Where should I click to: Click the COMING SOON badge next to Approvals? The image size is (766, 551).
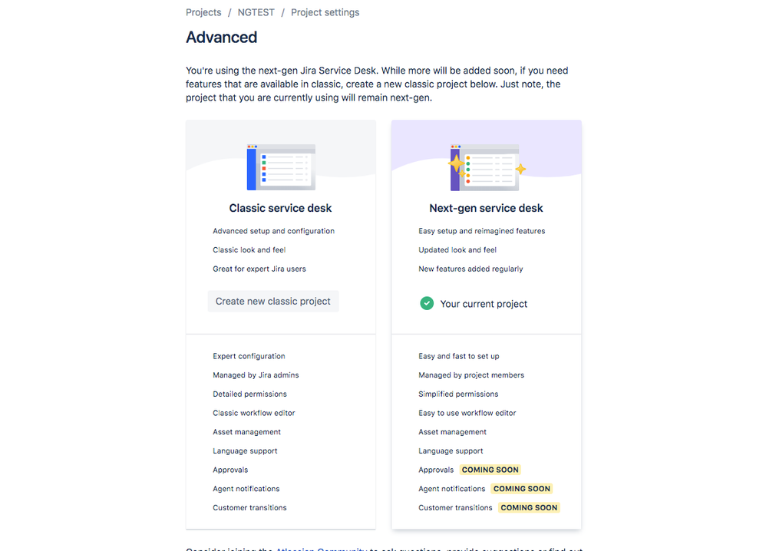[x=490, y=469]
